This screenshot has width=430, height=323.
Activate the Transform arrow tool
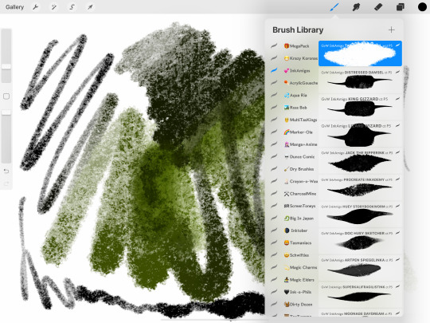tap(90, 7)
